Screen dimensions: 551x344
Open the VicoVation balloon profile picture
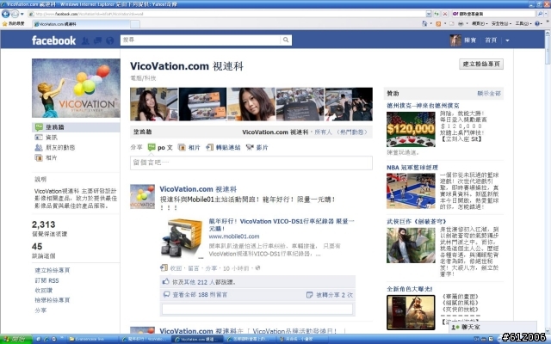[76, 88]
